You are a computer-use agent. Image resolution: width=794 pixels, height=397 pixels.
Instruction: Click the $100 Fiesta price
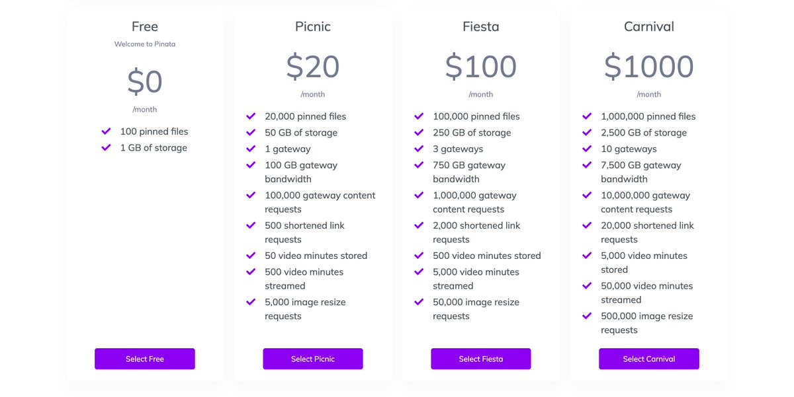[481, 66]
